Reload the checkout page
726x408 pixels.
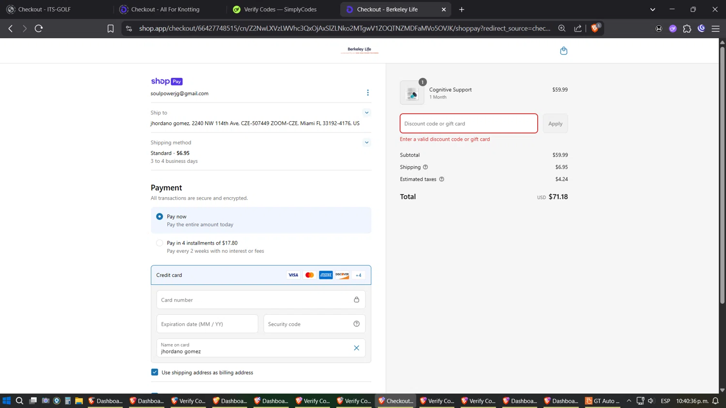coord(39,29)
